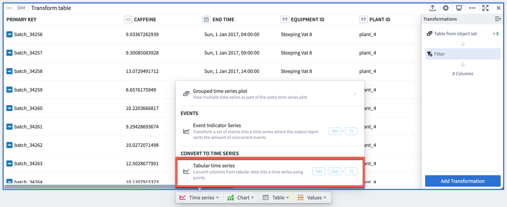Close the Transform table card
This screenshot has width=507, height=207.
499,8
